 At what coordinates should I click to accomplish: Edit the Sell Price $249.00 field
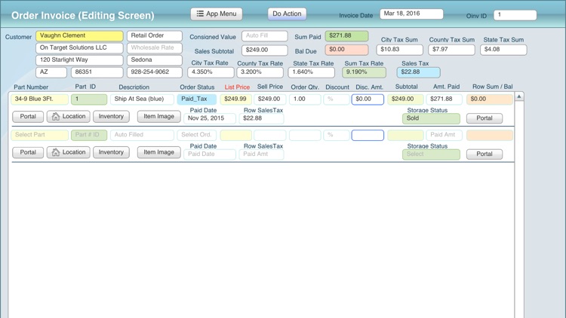click(x=269, y=99)
